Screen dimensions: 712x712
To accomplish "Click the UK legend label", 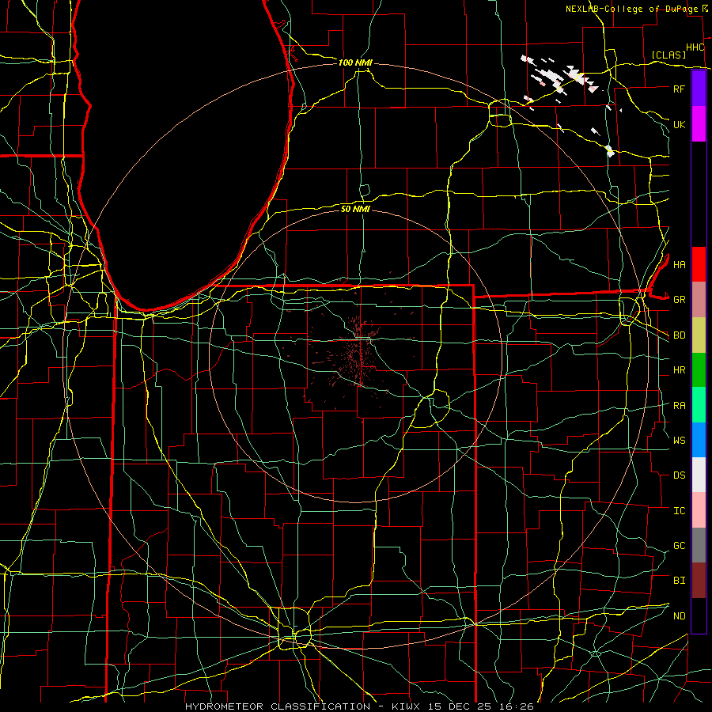I will (679, 124).
